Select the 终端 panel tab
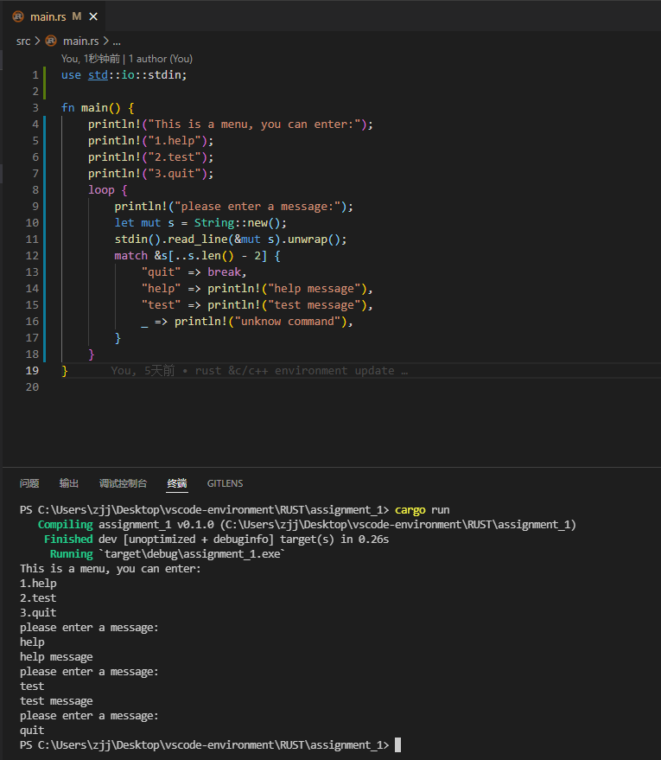Image resolution: width=661 pixels, height=760 pixels. point(177,483)
